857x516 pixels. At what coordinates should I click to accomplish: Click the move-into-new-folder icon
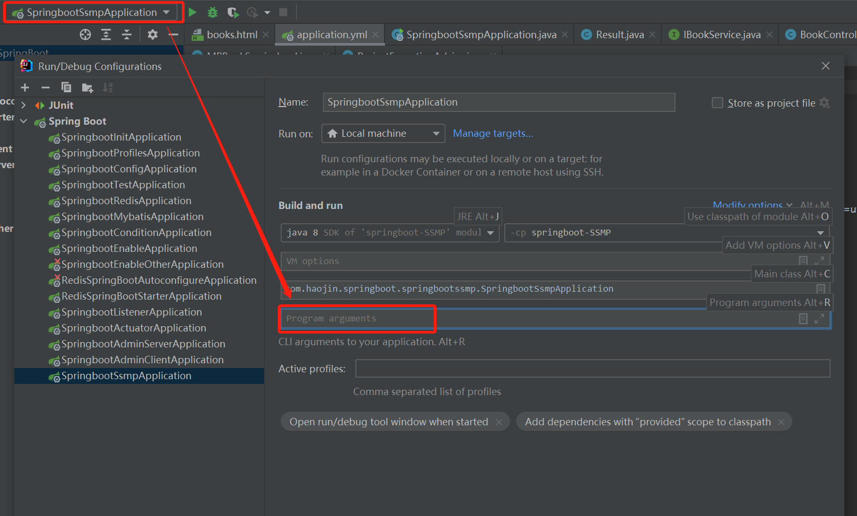(x=88, y=88)
